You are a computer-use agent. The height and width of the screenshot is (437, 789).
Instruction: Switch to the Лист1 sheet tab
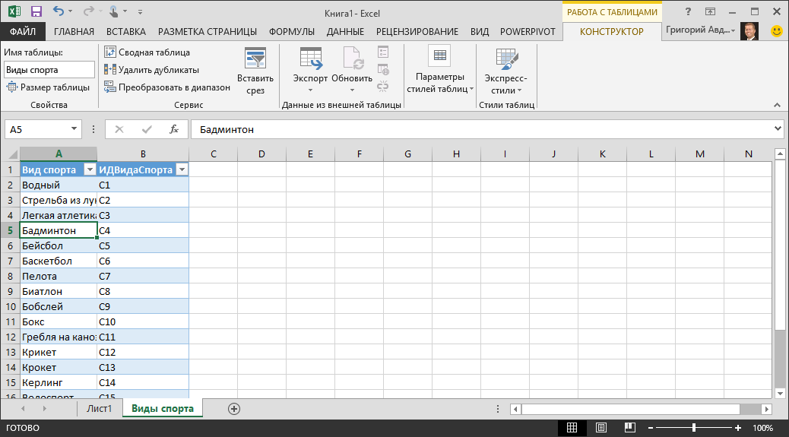99,409
